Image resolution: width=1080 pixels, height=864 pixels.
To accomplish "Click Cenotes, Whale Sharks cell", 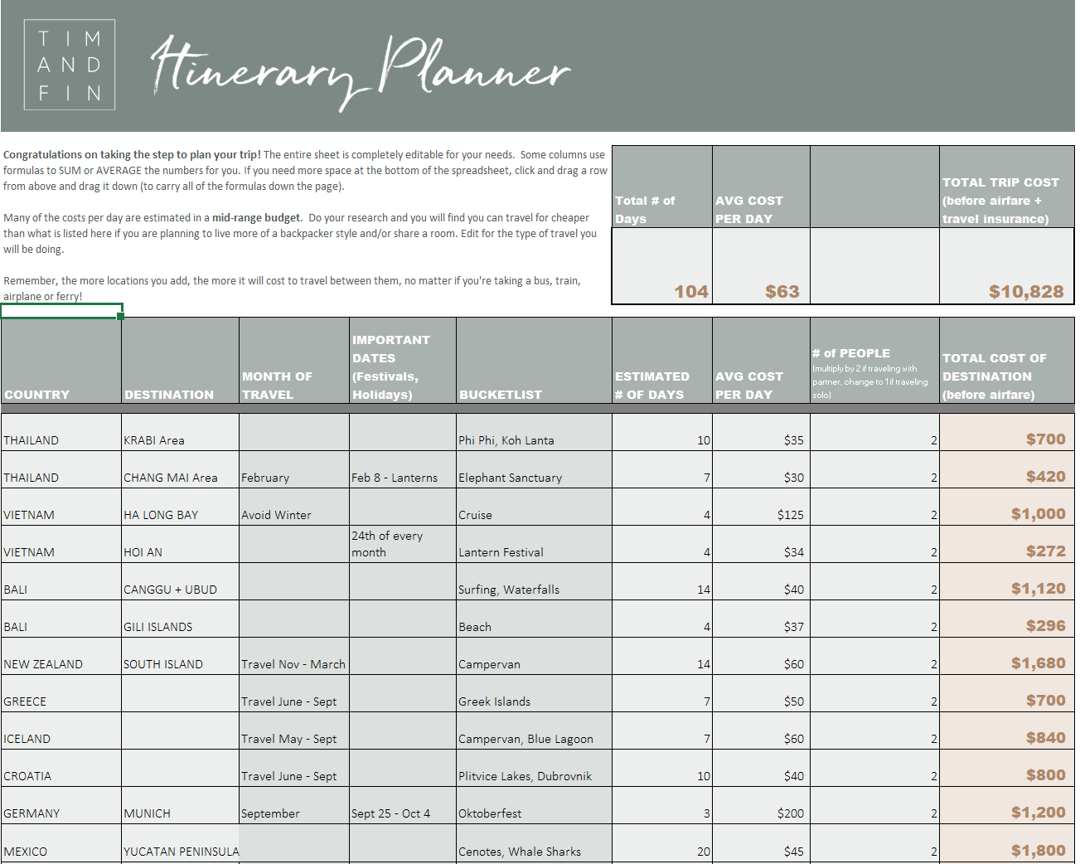I will [534, 843].
